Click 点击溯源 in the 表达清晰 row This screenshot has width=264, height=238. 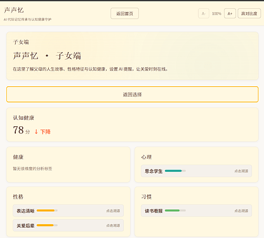[x=113, y=211]
